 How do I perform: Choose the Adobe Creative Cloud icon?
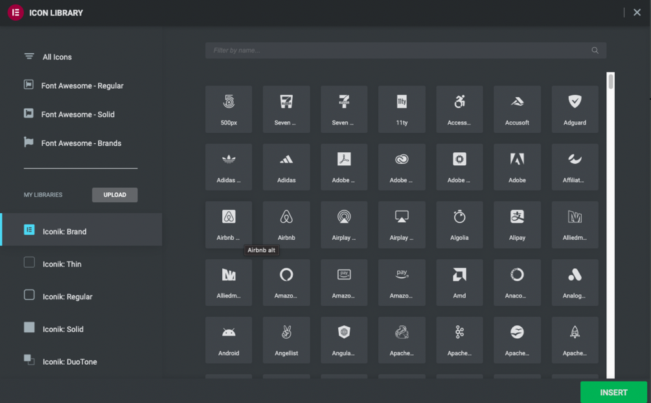tap(402, 167)
